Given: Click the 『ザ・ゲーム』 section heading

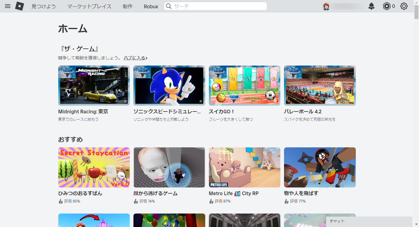Looking at the screenshot, I should (79, 49).
